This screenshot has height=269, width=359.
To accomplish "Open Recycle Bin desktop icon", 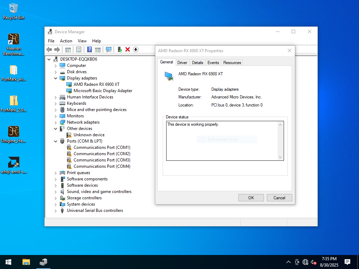I will pos(14,12).
